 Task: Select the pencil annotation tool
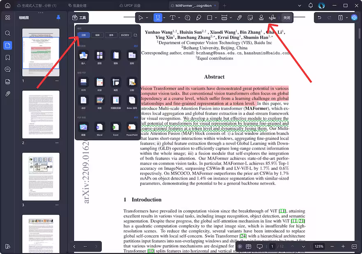pos(199,17)
